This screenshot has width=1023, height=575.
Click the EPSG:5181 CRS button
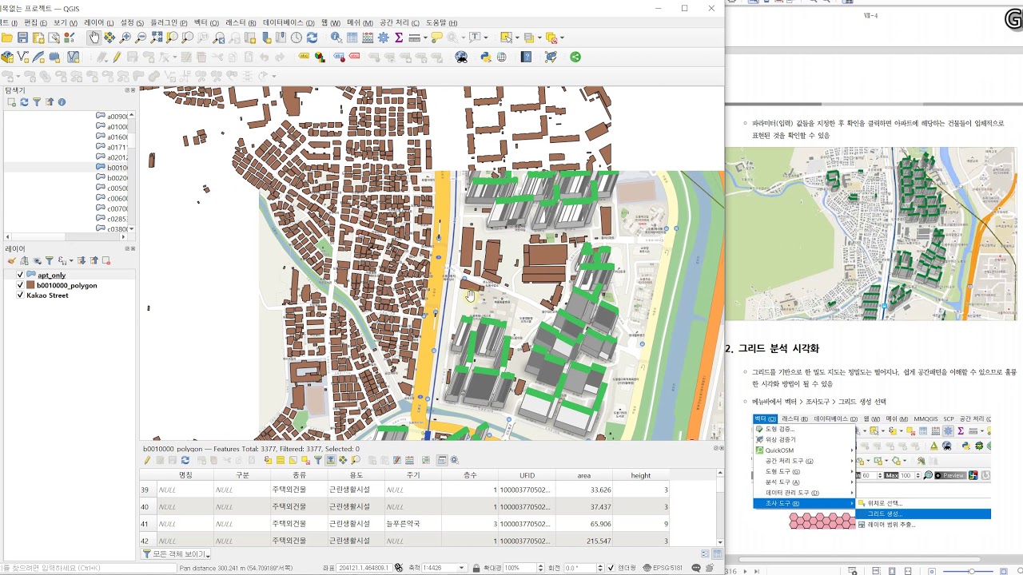tap(663, 568)
